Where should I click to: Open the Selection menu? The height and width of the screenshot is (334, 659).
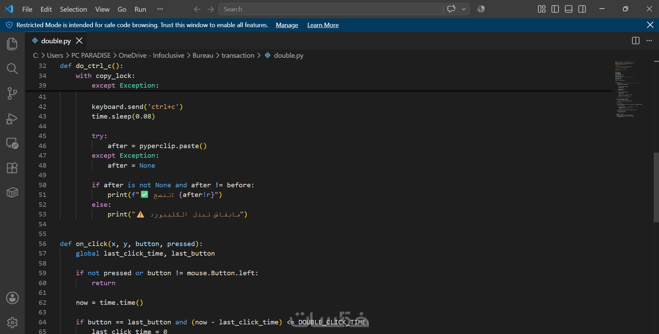[73, 9]
